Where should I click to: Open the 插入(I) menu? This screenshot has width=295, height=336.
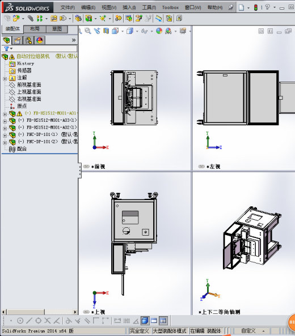pyautogui.click(x=129, y=7)
